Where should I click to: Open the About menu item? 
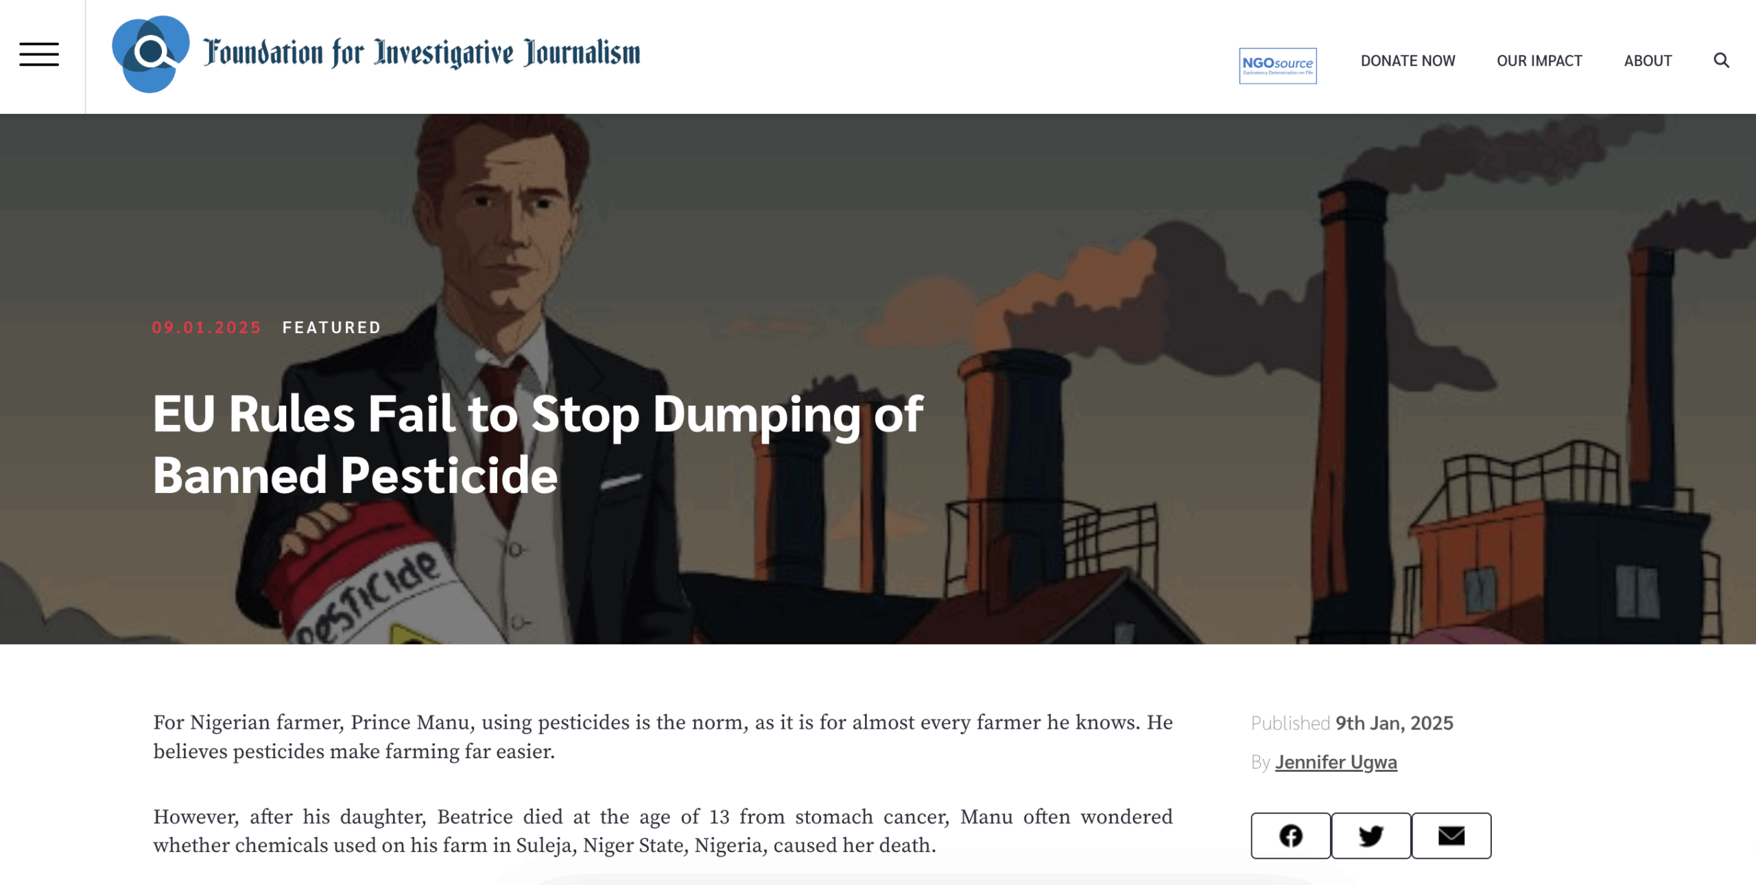click(1648, 60)
